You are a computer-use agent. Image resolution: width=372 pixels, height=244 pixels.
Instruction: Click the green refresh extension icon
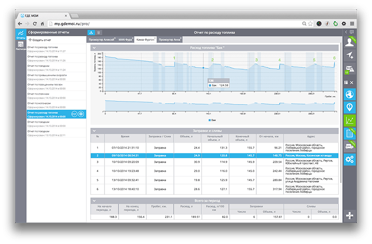(x=335, y=24)
